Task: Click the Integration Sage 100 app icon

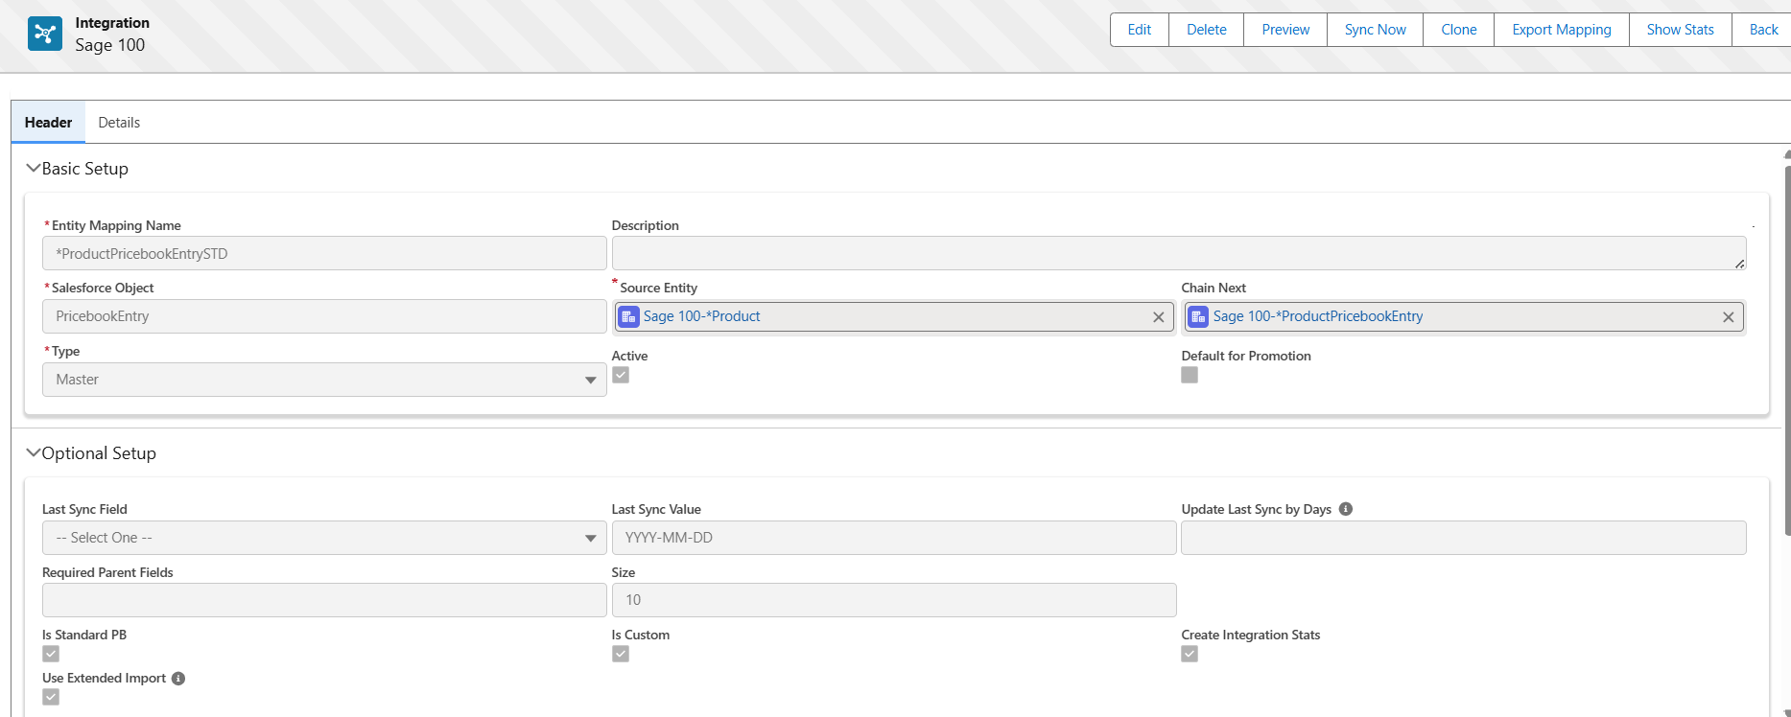Action: pos(45,34)
